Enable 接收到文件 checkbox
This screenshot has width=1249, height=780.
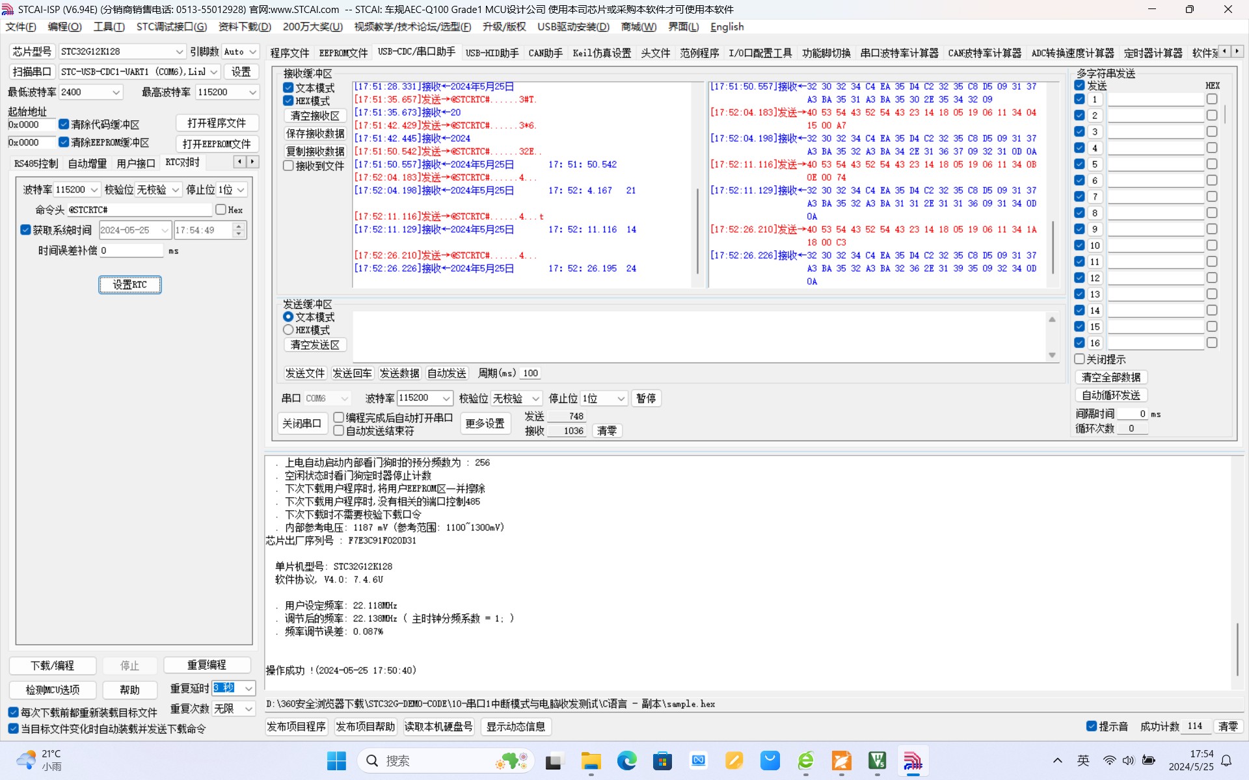coord(289,166)
